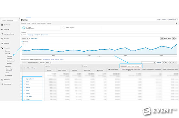This screenshot has width=179, height=118.
Task: Select the motion chart icon
Action: 176,38
